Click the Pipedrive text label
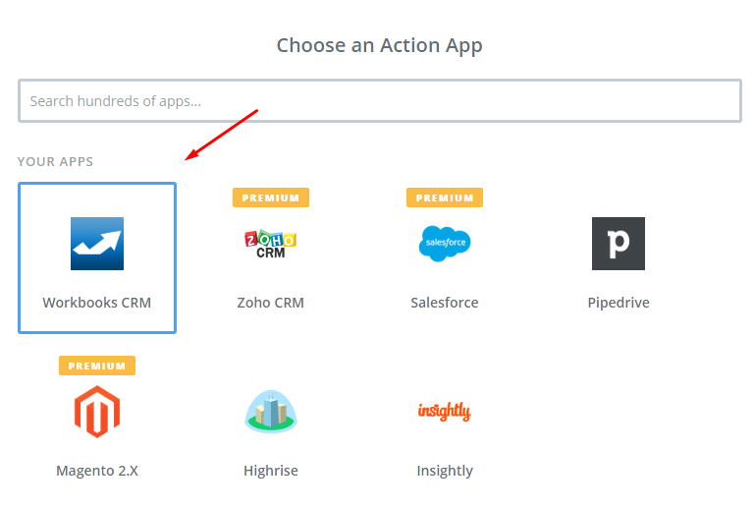The height and width of the screenshot is (509, 755). [619, 303]
